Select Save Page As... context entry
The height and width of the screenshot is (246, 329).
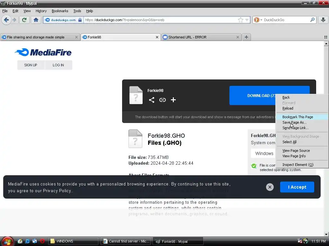302,122
